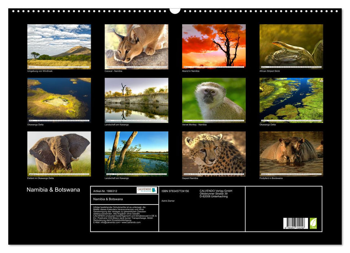Click the author name Astrid Ziemer
The image size is (350, 253).
(x=168, y=201)
